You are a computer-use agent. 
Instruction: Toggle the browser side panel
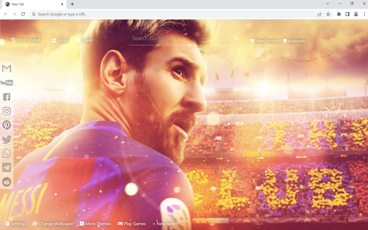(347, 14)
